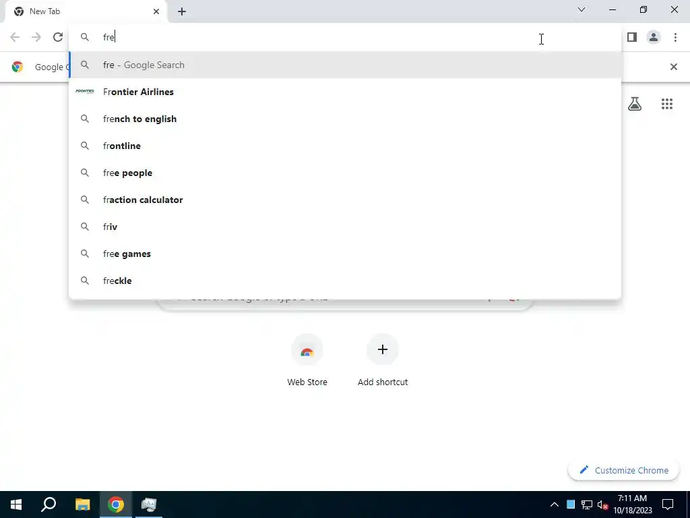Pick the 'friv' suggestion

(345, 227)
